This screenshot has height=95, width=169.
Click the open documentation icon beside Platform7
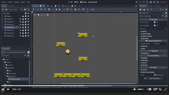(166, 13)
